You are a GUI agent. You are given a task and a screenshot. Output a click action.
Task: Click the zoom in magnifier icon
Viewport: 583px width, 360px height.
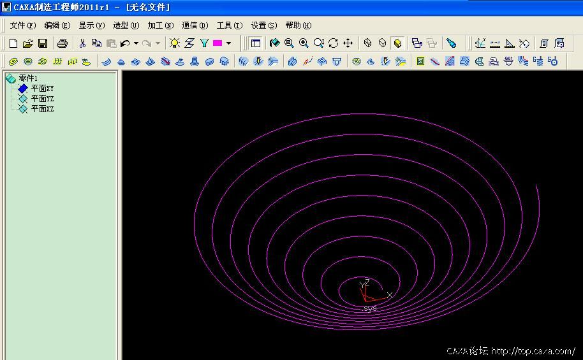pyautogui.click(x=304, y=43)
